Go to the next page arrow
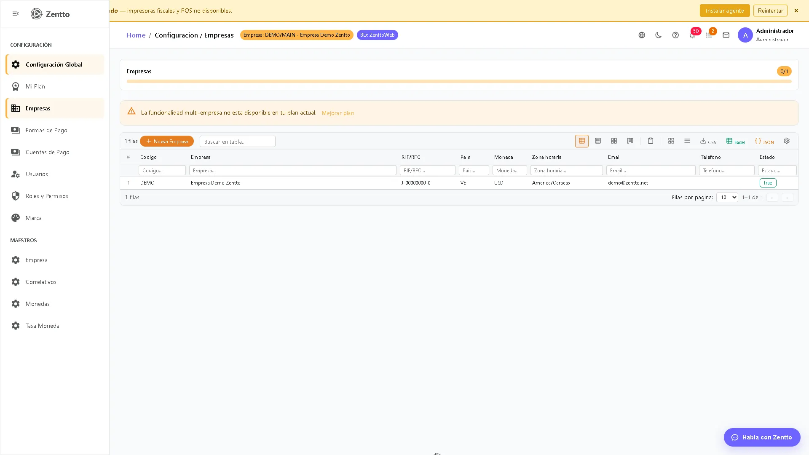 (787, 198)
